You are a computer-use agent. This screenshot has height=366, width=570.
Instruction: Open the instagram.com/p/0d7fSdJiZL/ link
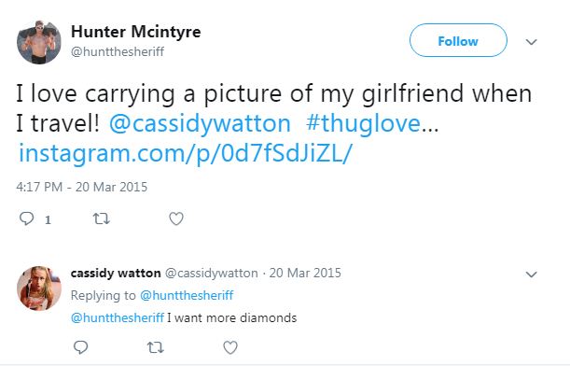click(x=186, y=153)
